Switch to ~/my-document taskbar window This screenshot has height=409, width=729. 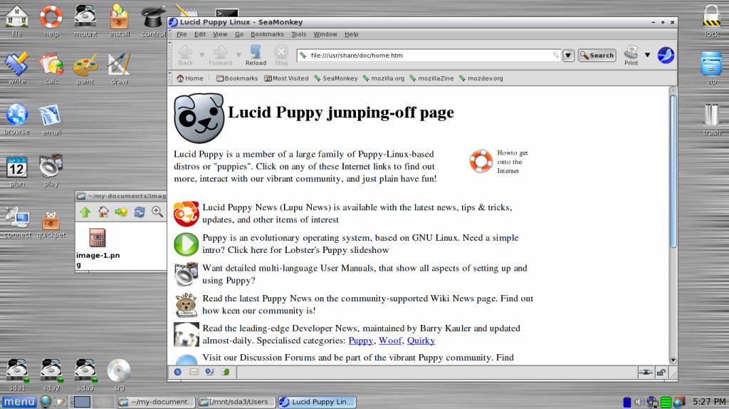(156, 402)
